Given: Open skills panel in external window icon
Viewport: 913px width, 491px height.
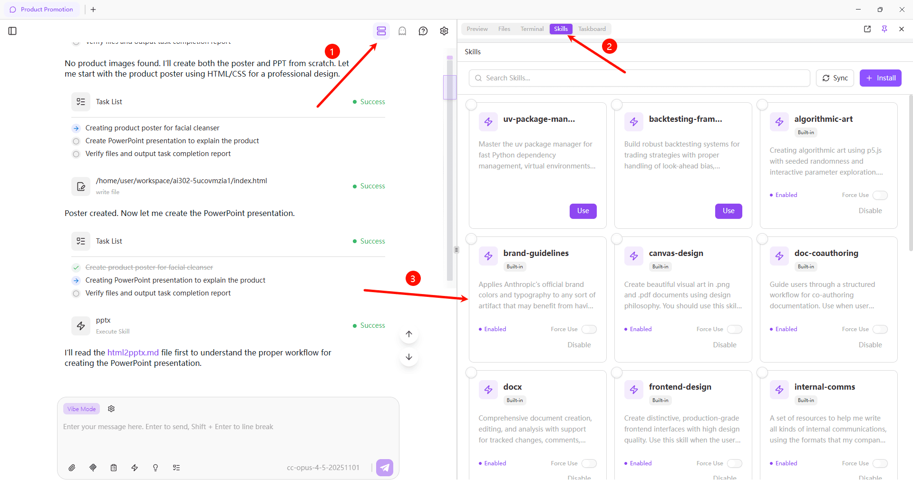Looking at the screenshot, I should point(867,29).
